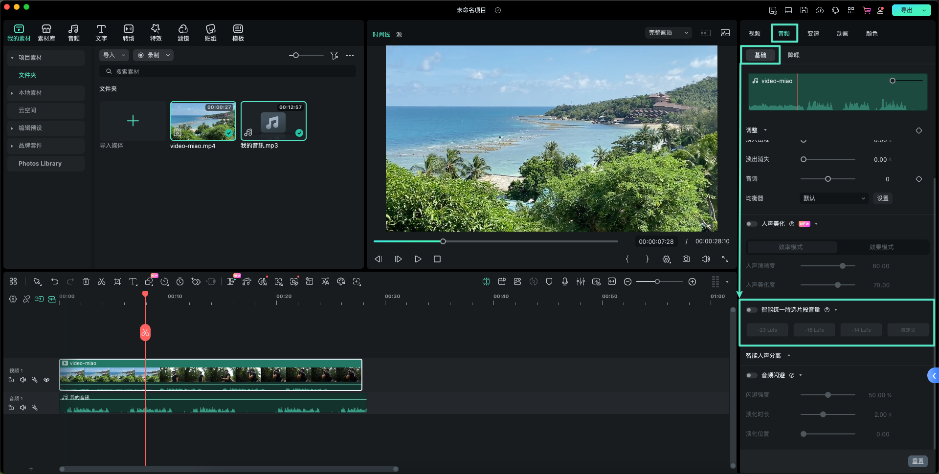Image resolution: width=939 pixels, height=474 pixels.
Task: Turn on 智能统一所选片段音量 toggle
Action: pos(751,310)
